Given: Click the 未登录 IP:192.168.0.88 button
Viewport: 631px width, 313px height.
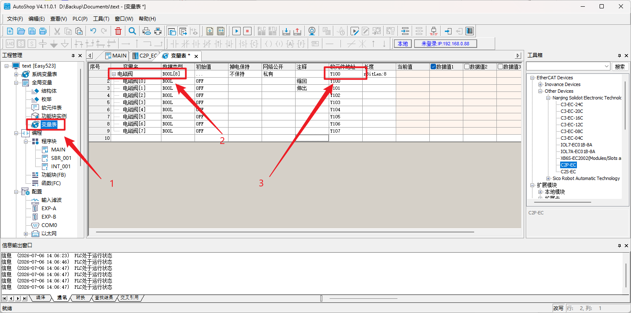Looking at the screenshot, I should [x=445, y=44].
